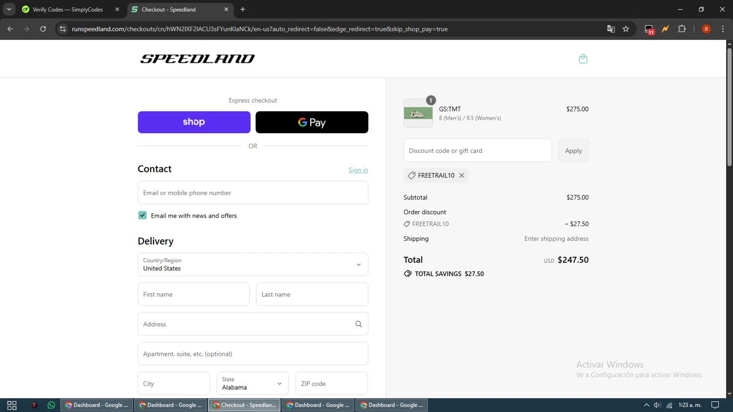
Task: Open the State dropdown showing Alabama
Action: pyautogui.click(x=253, y=383)
